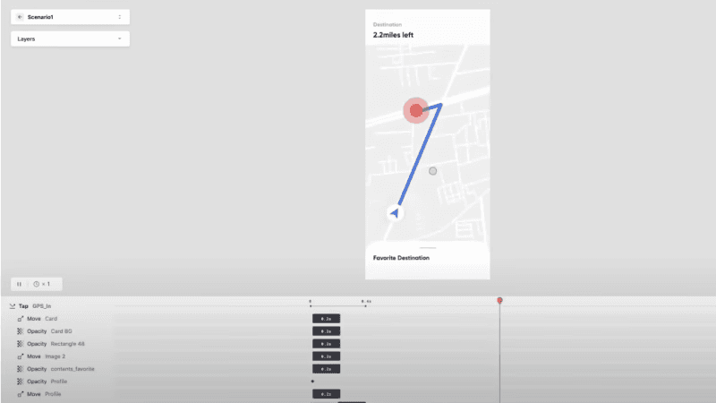Select the Tap GPS_In trigger label
This screenshot has height=403, width=716.
pos(35,306)
